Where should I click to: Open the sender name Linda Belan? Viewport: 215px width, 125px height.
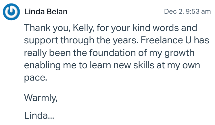pos(46,12)
